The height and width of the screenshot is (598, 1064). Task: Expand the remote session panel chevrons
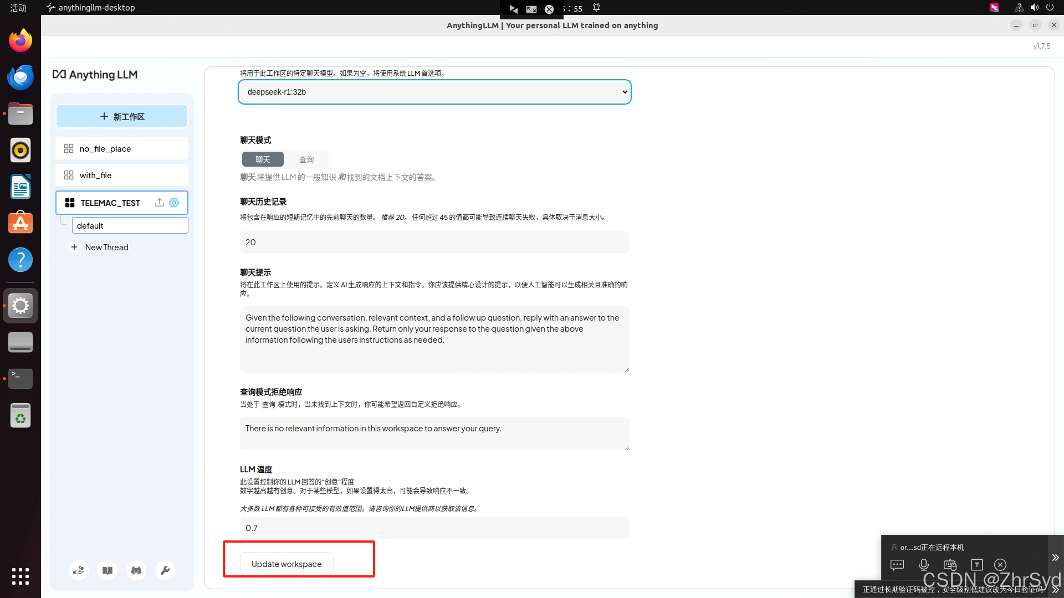coord(1055,558)
